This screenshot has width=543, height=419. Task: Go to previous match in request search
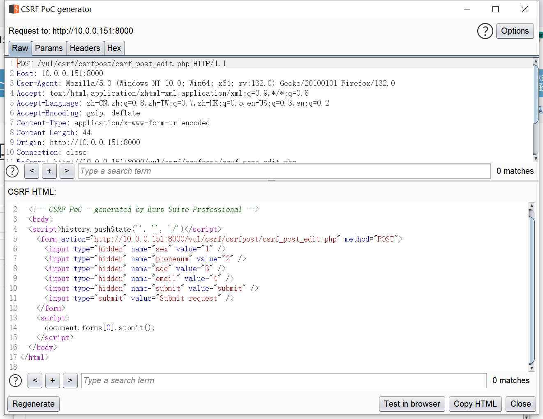pos(32,171)
